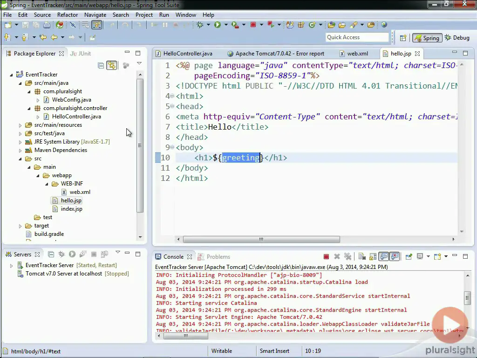Select the JUnit view tab
This screenshot has width=477, height=358.
pos(81,54)
